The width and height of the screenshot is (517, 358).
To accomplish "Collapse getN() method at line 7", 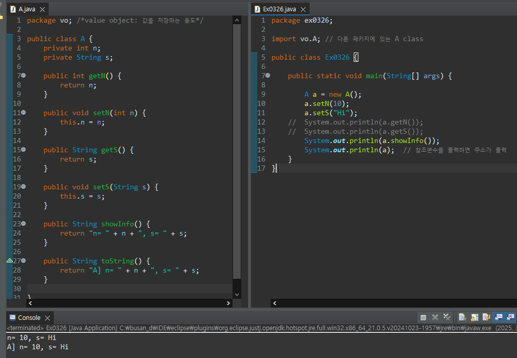I will (24, 76).
